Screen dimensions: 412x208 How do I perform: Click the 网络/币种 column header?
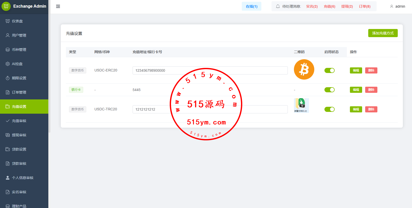click(102, 52)
